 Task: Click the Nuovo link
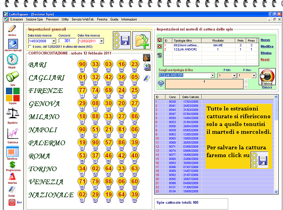point(265,40)
